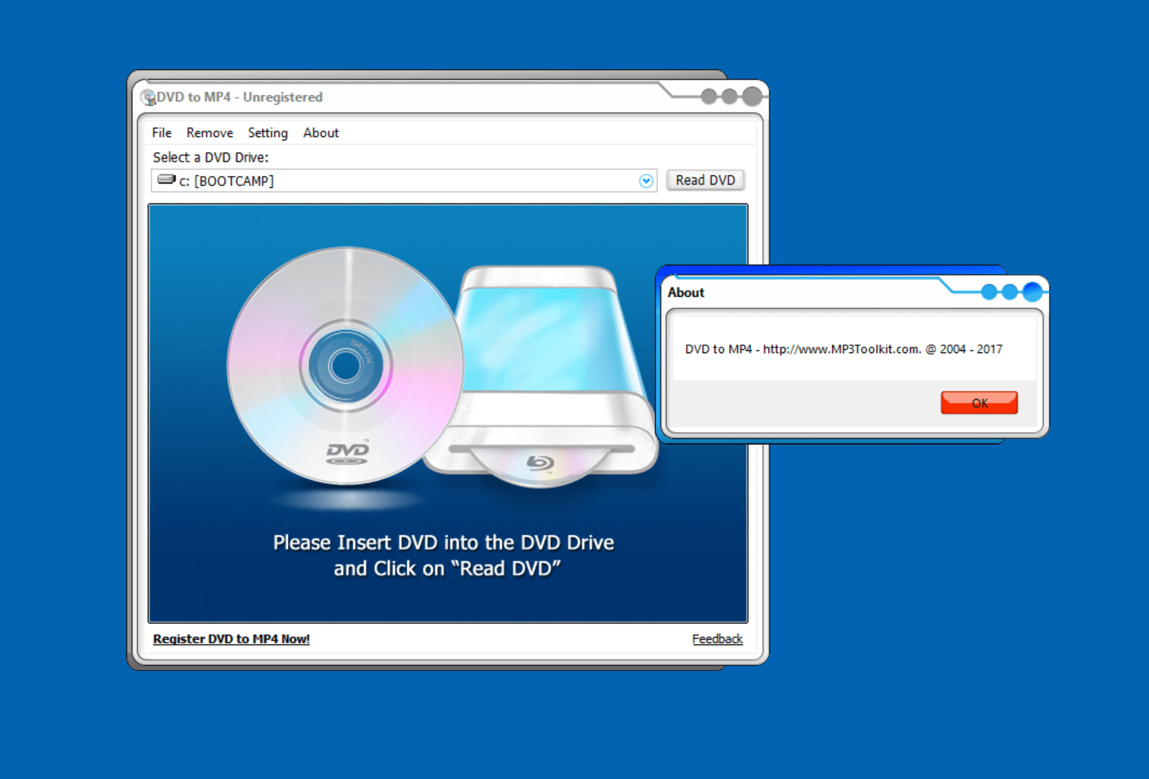Screen dimensions: 1149x779
Task: Open the Remove menu
Action: pos(210,133)
